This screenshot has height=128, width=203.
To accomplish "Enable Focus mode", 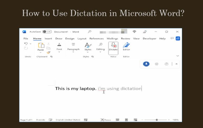I will tap(106, 120).
